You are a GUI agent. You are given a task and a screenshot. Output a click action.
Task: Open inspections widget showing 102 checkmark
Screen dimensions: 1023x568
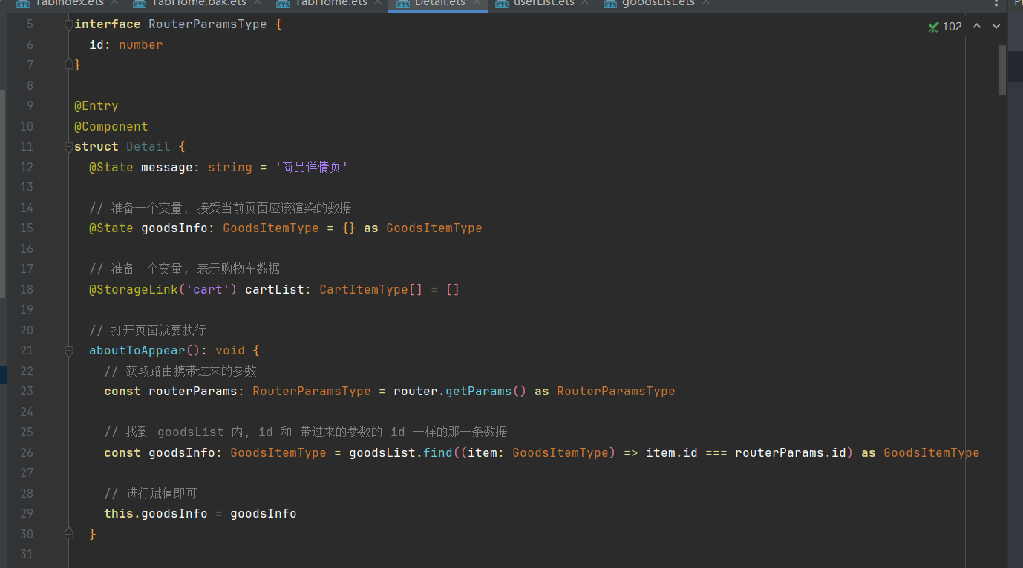coord(944,26)
